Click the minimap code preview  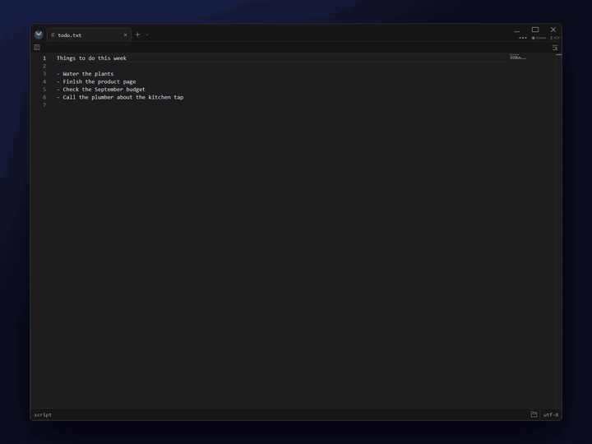(x=518, y=57)
